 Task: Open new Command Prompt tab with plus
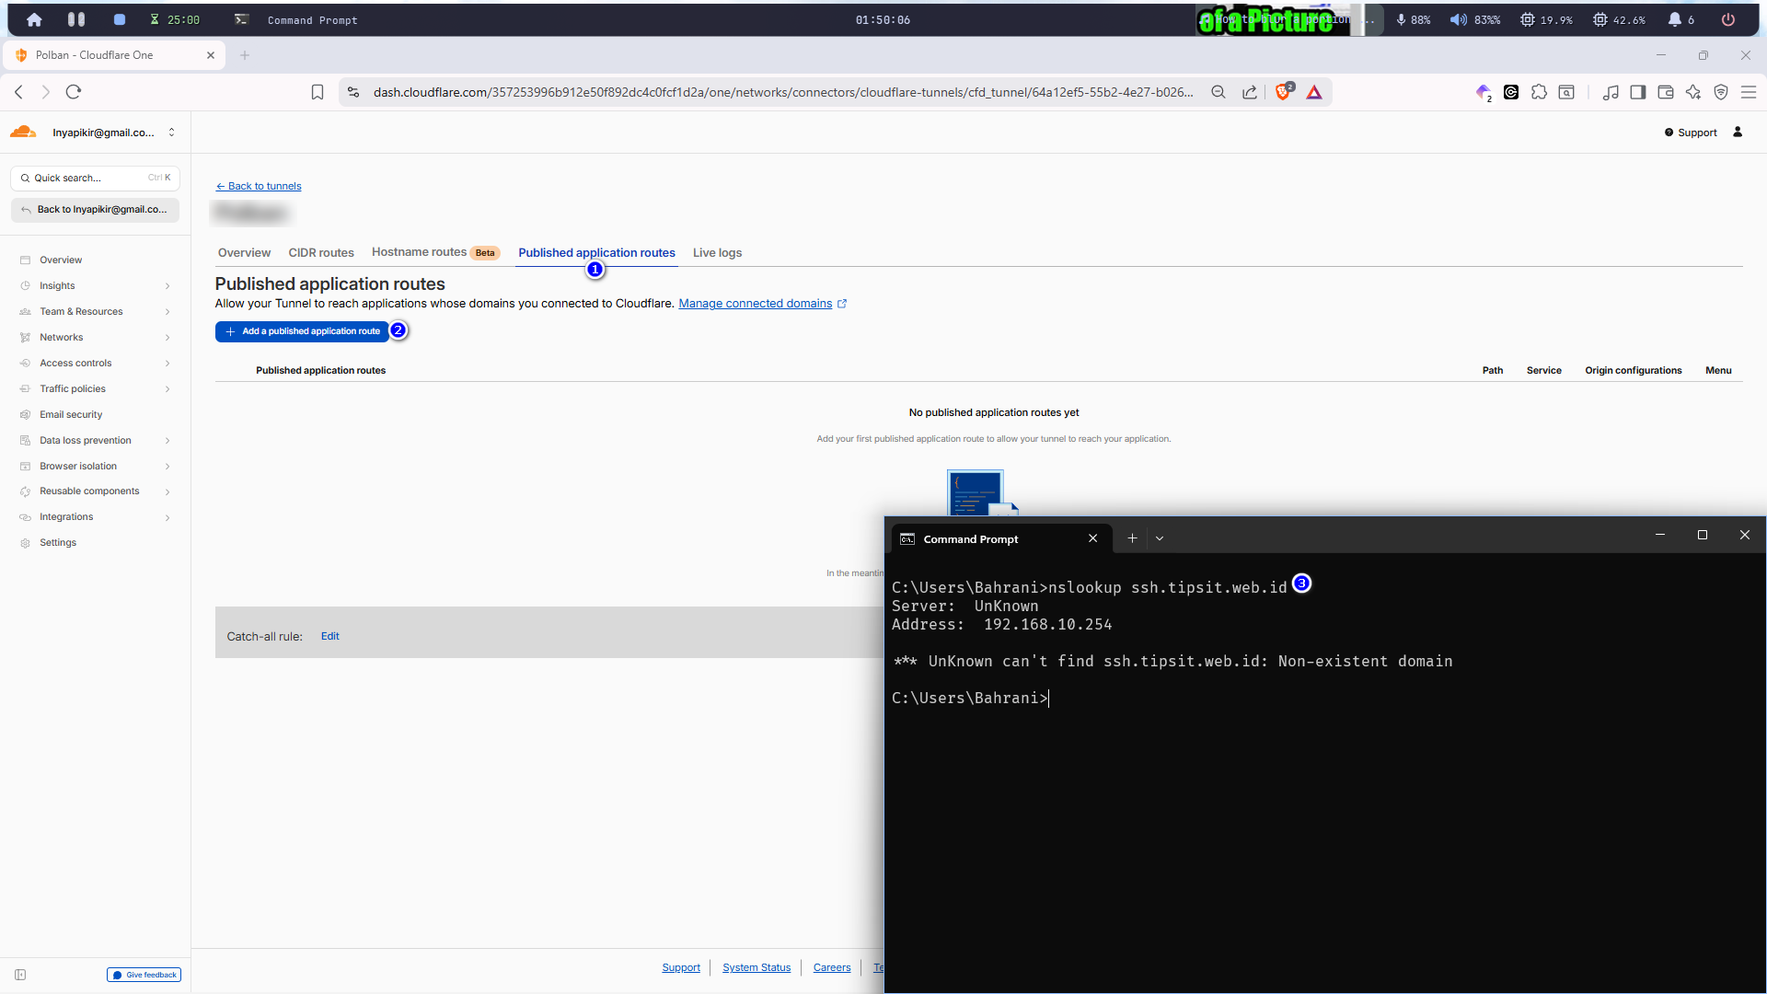pyautogui.click(x=1132, y=538)
